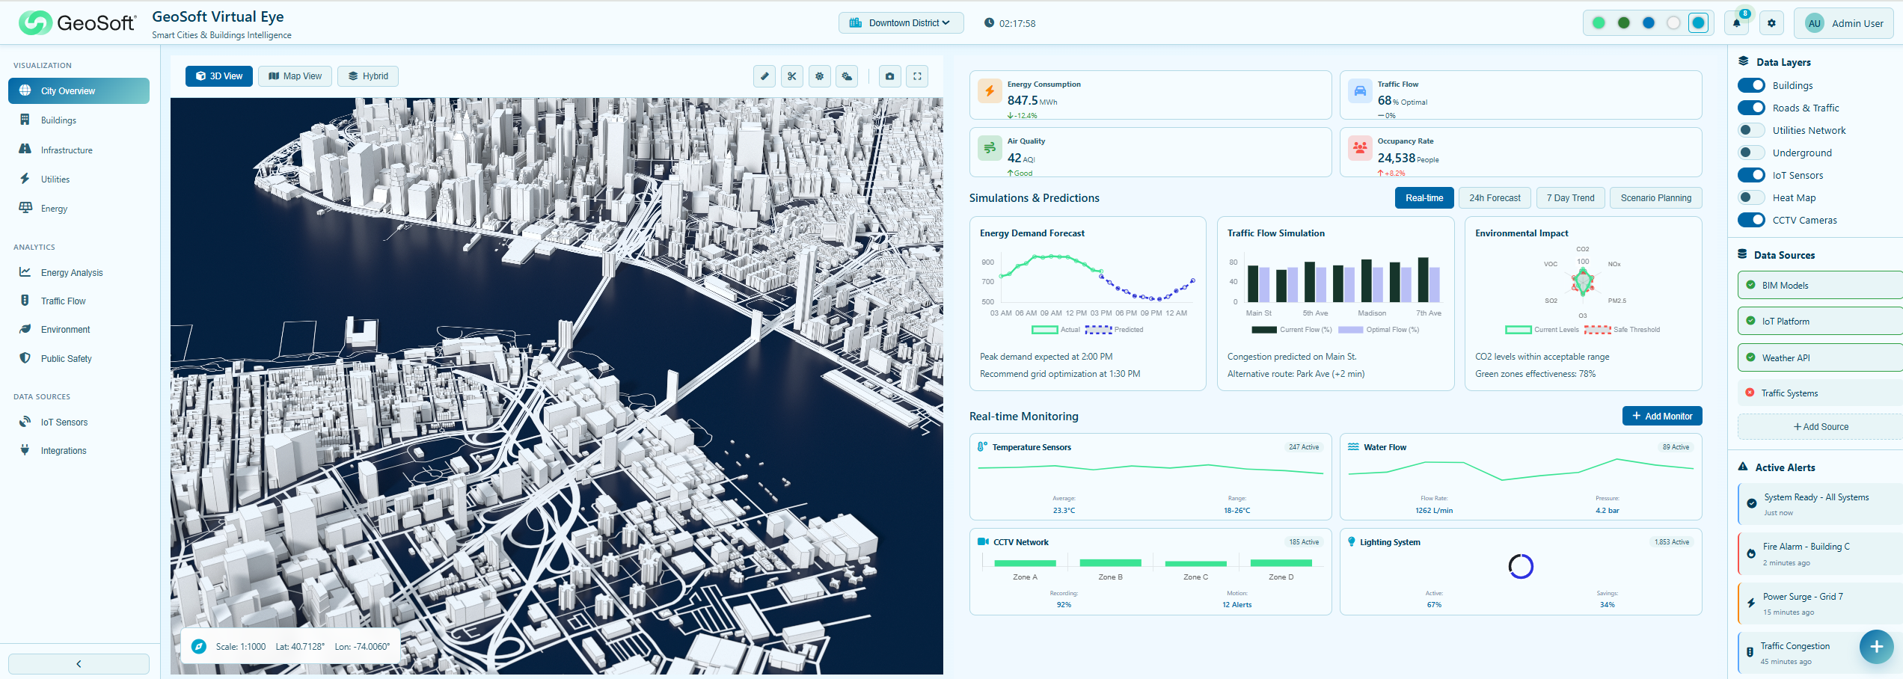This screenshot has width=1903, height=679.
Task: Switch to the 24h Forecast tab
Action: click(x=1494, y=198)
